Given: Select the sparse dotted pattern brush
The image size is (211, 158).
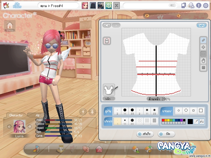Looking at the screenshot, I should click(x=140, y=121).
